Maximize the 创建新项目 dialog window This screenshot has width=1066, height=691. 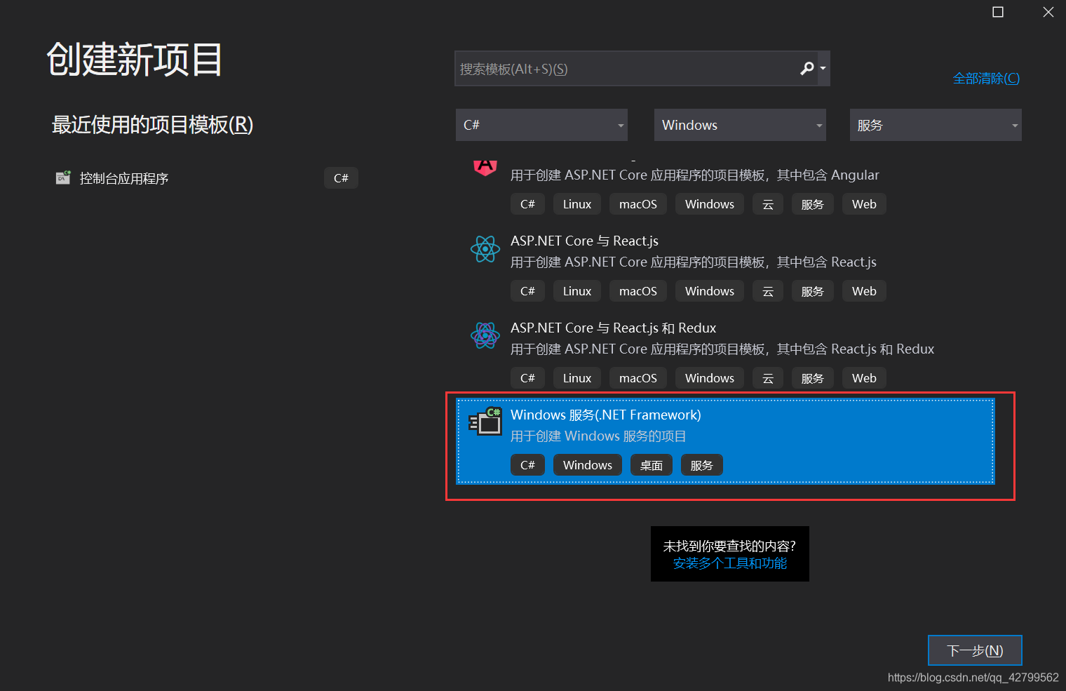(998, 12)
